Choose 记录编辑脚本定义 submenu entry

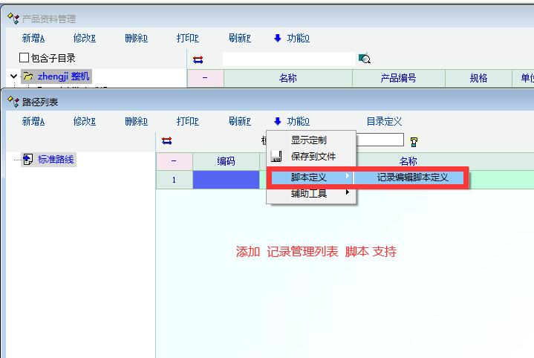[412, 178]
